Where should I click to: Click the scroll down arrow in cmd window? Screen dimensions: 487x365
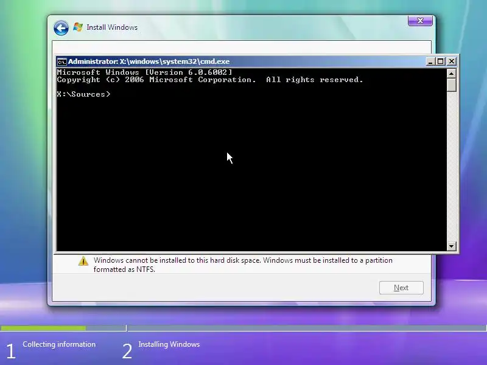tap(451, 246)
